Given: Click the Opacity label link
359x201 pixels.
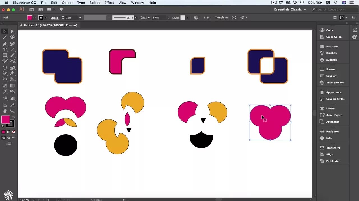Looking at the screenshot, I should pos(145,18).
